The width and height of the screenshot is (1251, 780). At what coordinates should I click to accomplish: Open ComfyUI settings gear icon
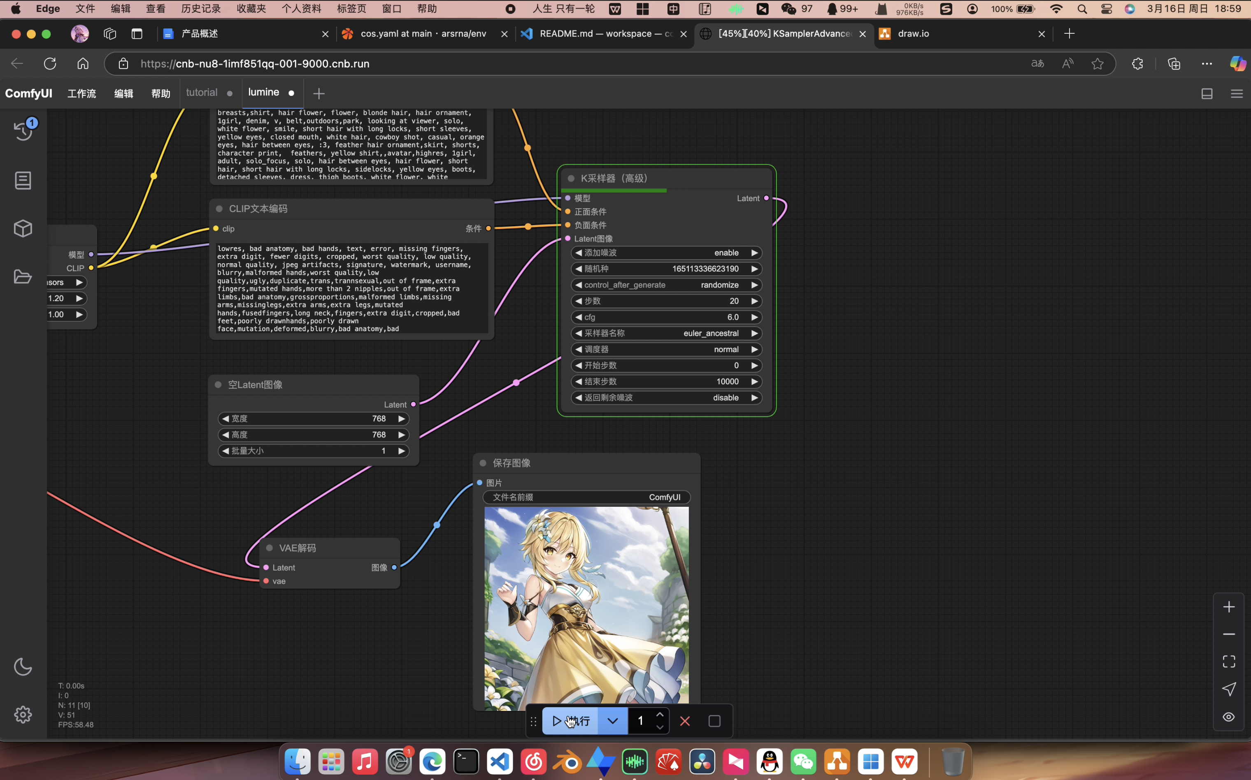(x=23, y=715)
